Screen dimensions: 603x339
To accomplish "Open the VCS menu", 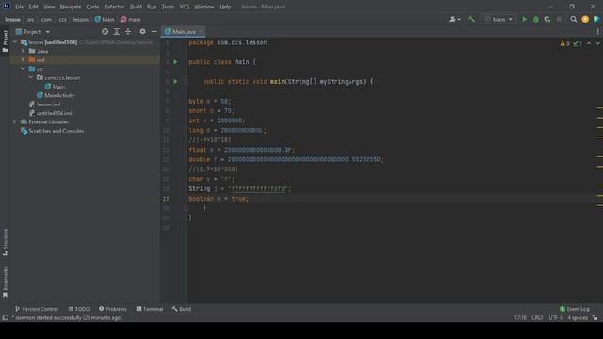I will [185, 7].
